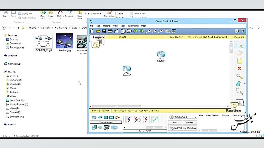Choose the Resize Shape tool
The height and width of the screenshot is (148, 264).
coord(239,91)
